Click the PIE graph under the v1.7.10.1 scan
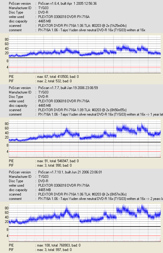The image size is (163, 253). 85,216
